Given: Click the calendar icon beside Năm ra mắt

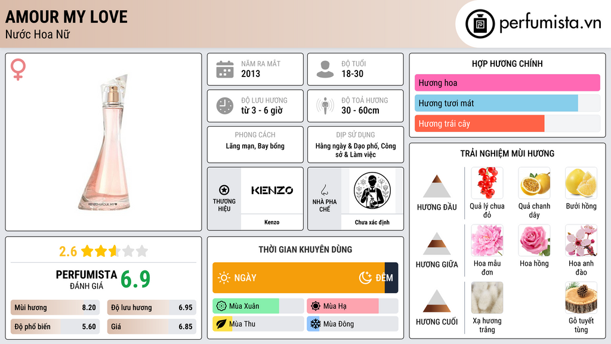Looking at the screenshot, I should point(225,69).
